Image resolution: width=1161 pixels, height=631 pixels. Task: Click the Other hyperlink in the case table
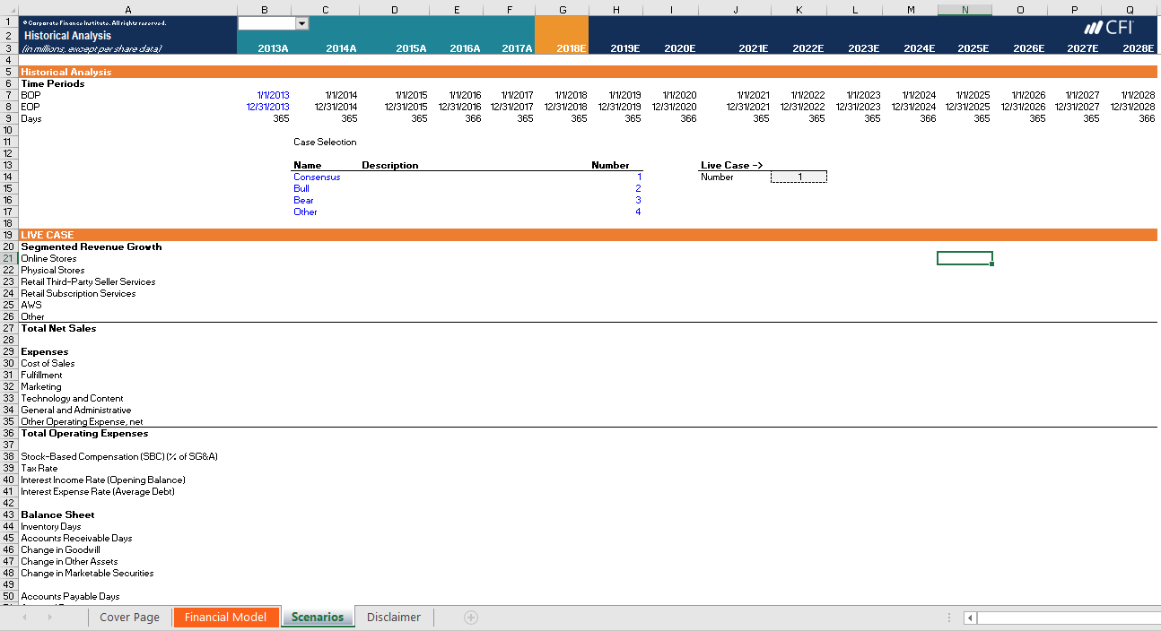click(305, 212)
